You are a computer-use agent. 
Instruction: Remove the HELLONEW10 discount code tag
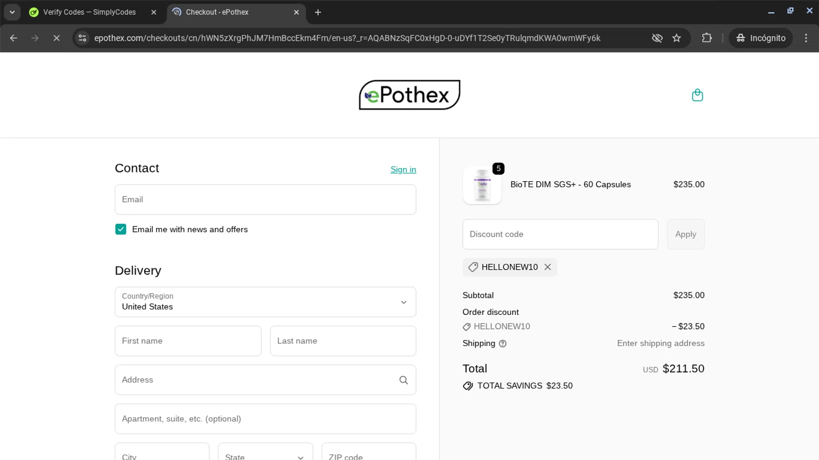click(548, 267)
